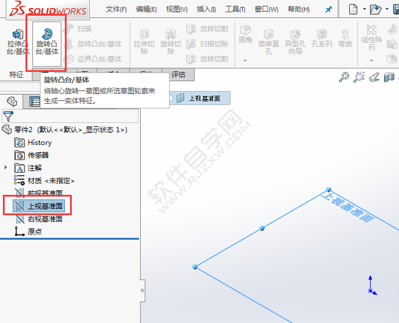
Task: Click the Extruded Cut (拉伸切除) tool
Action: pyautogui.click(x=144, y=42)
